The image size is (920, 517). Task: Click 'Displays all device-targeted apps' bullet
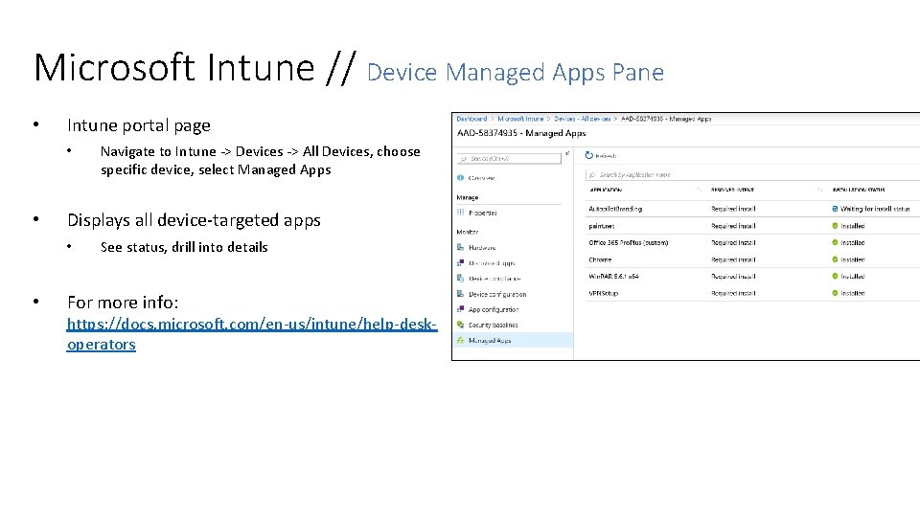194,220
